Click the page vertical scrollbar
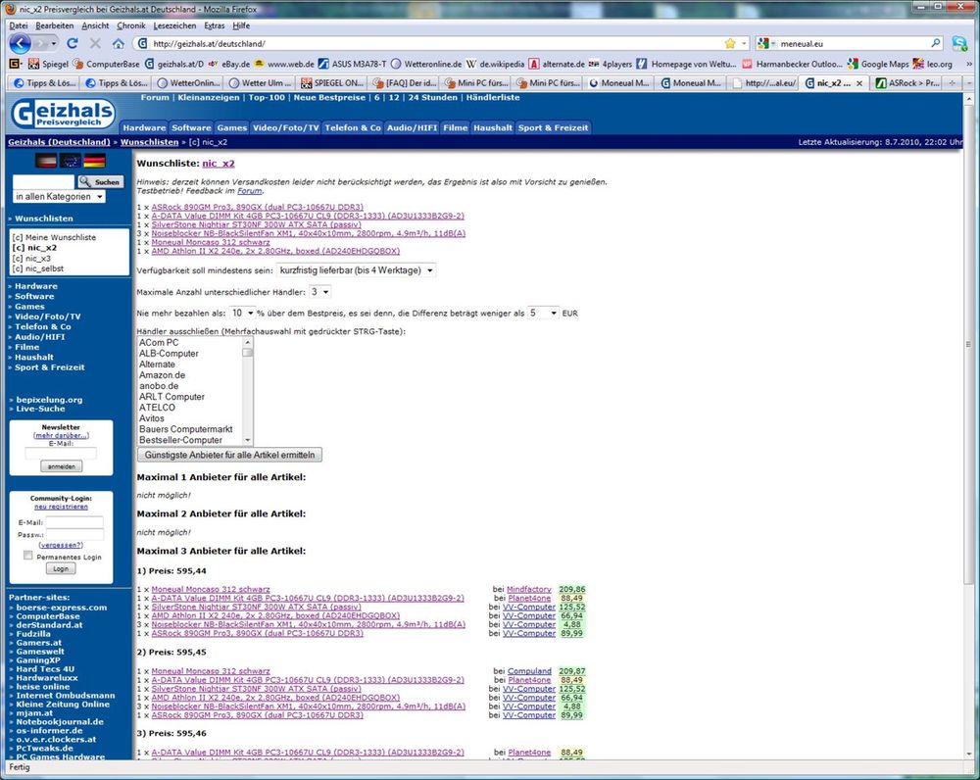Viewport: 980px width, 780px height. 969,344
